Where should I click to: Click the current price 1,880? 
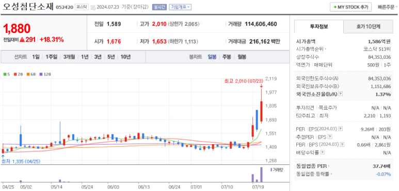17,28
